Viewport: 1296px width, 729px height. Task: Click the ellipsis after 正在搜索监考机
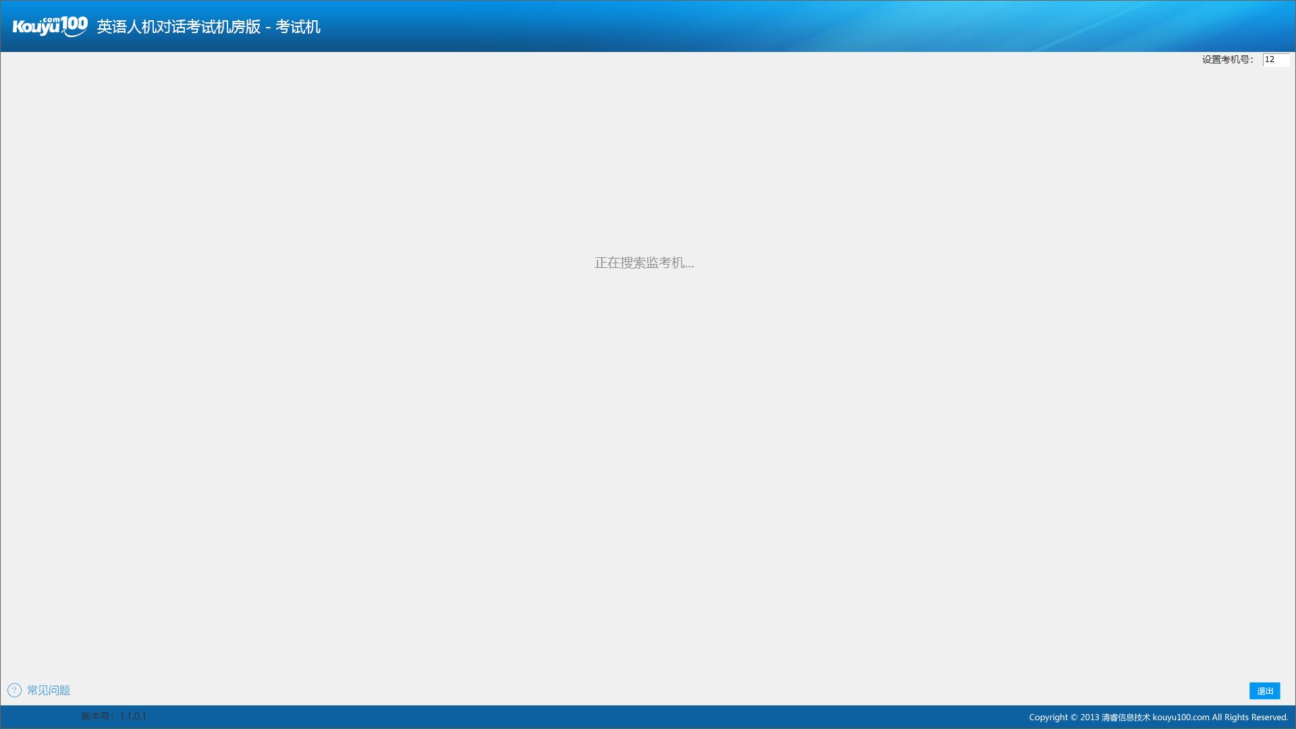(689, 265)
